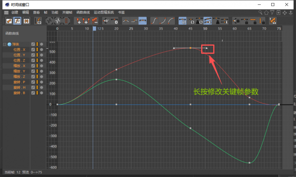Lock key value vertical icon
The width and height of the screenshot is (296, 177).
point(261,21)
